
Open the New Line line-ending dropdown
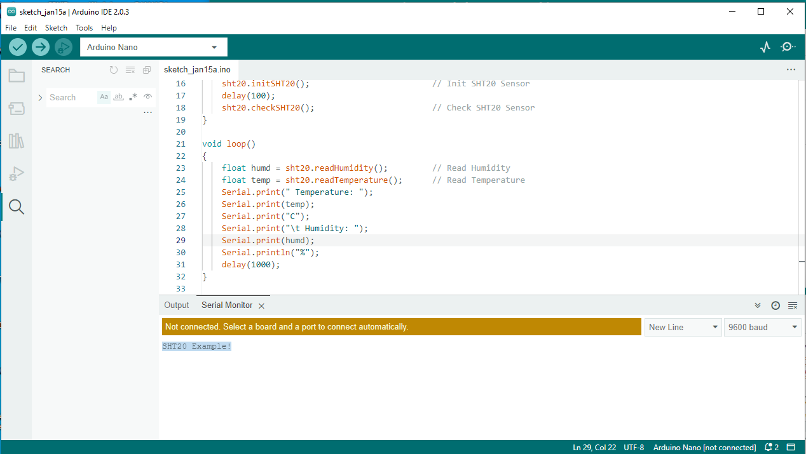point(683,327)
